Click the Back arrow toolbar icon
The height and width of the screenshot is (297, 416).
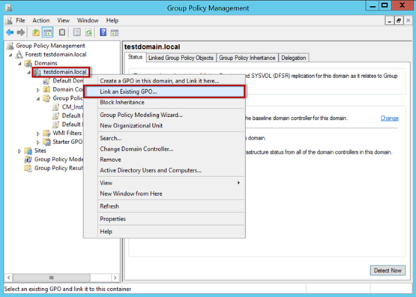(10, 32)
